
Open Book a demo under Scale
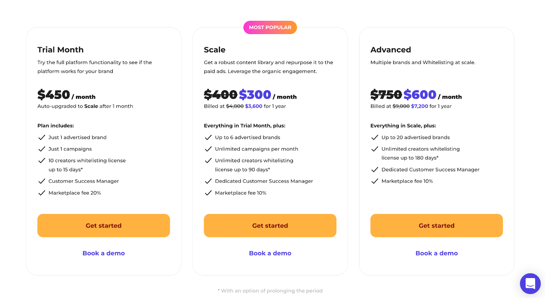(x=270, y=253)
